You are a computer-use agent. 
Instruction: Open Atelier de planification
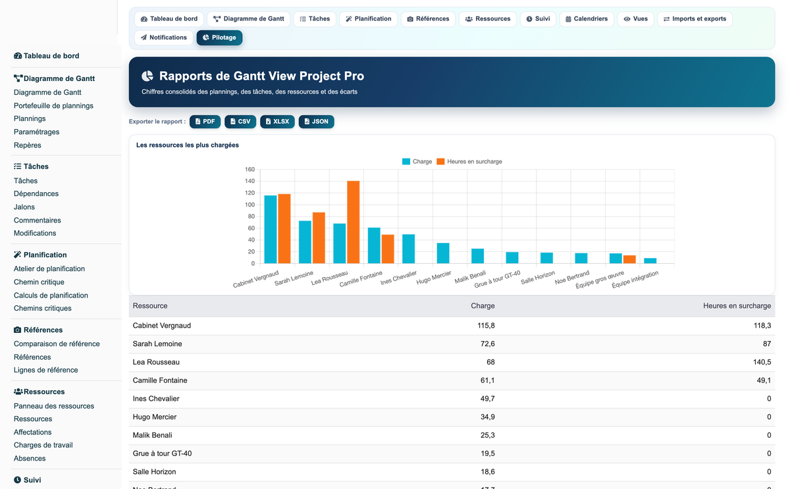[49, 269]
